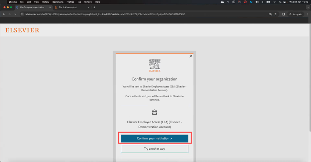The width and height of the screenshot is (311, 162).
Task: Open Spotlight search magnifier
Action: pos(280,2)
